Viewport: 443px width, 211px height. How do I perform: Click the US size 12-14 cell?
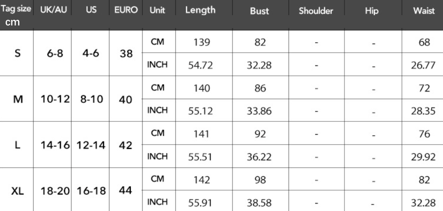[x=90, y=145]
